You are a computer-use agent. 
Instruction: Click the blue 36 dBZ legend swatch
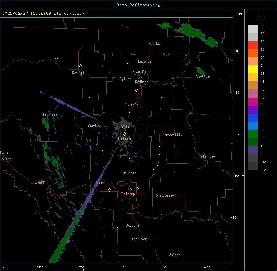[253, 117]
